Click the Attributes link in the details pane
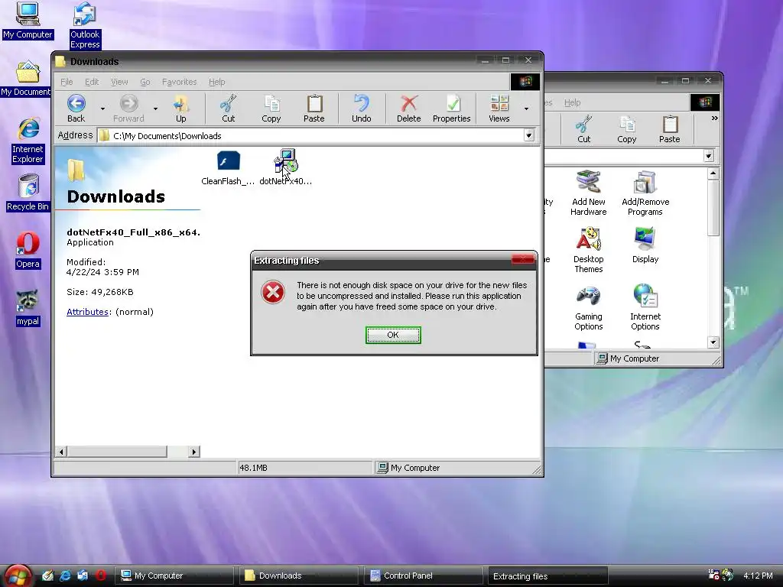 (87, 312)
